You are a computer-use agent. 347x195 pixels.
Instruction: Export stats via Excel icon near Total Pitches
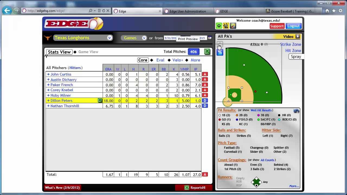click(x=207, y=51)
